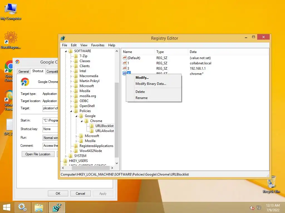Expand the Microsoft key under SOFTWARE
285x213 pixels.
pyautogui.click(x=71, y=86)
